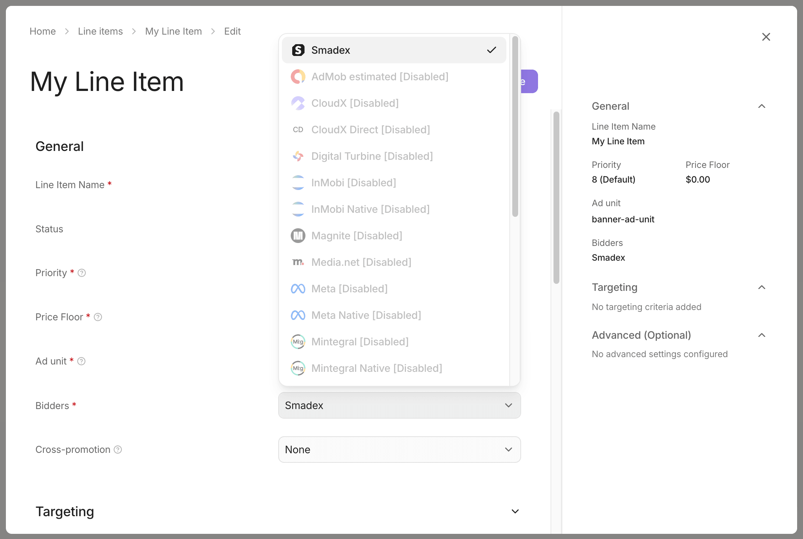
Task: Open the Cross-promotion dropdown set to None
Action: pyautogui.click(x=400, y=450)
